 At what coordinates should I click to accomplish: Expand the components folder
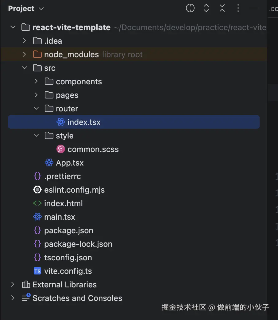coord(36,82)
